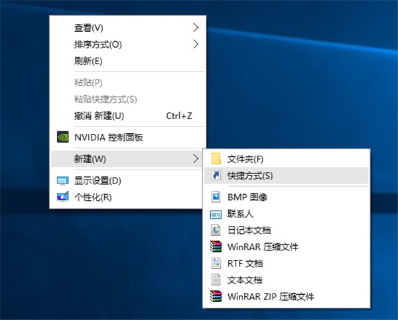The width and height of the screenshot is (398, 320).
Task: Open 个性化(R) personalization
Action: tap(127, 197)
